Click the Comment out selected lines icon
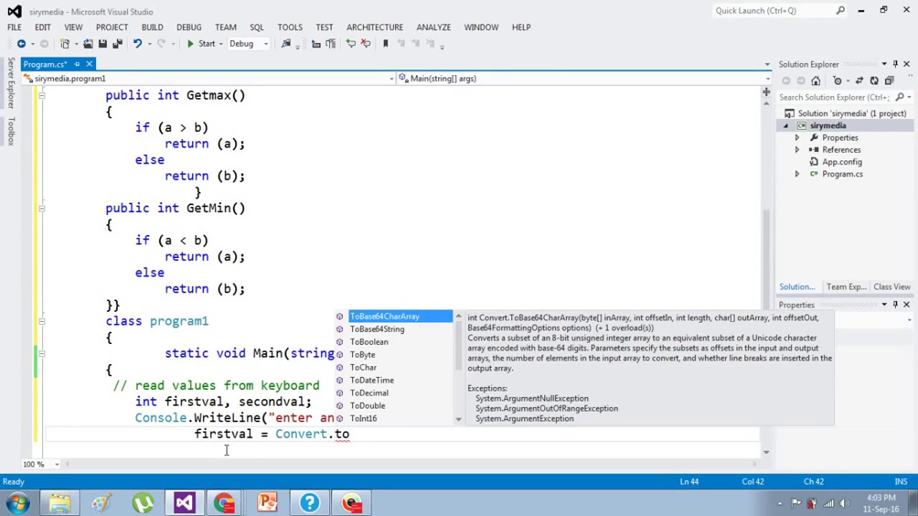The image size is (918, 516). (351, 44)
